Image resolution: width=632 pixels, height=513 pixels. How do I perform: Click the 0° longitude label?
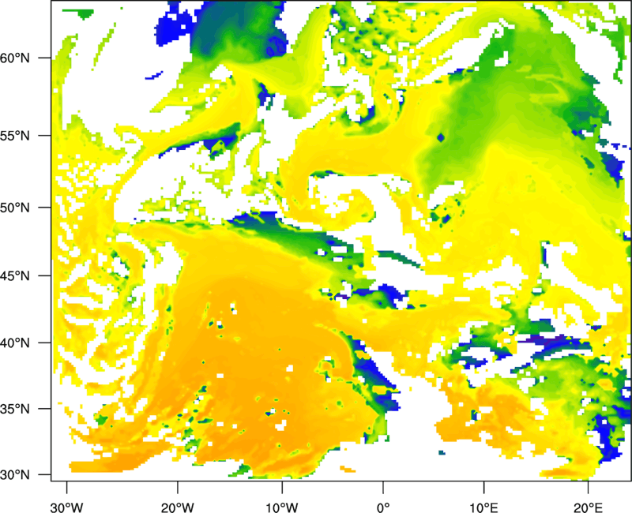tap(383, 507)
